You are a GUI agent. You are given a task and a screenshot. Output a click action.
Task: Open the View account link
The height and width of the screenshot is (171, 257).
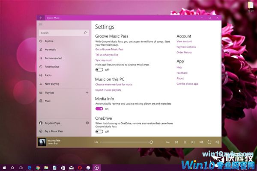point(184,41)
